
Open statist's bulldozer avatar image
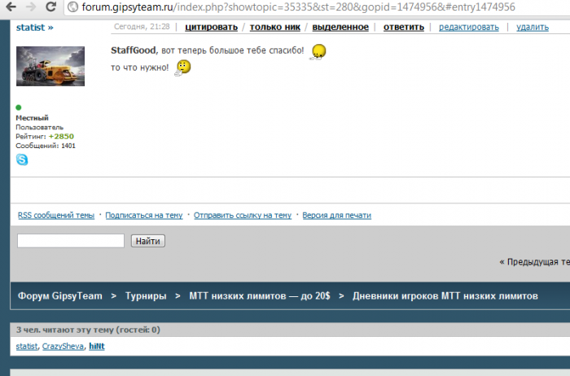tap(50, 66)
